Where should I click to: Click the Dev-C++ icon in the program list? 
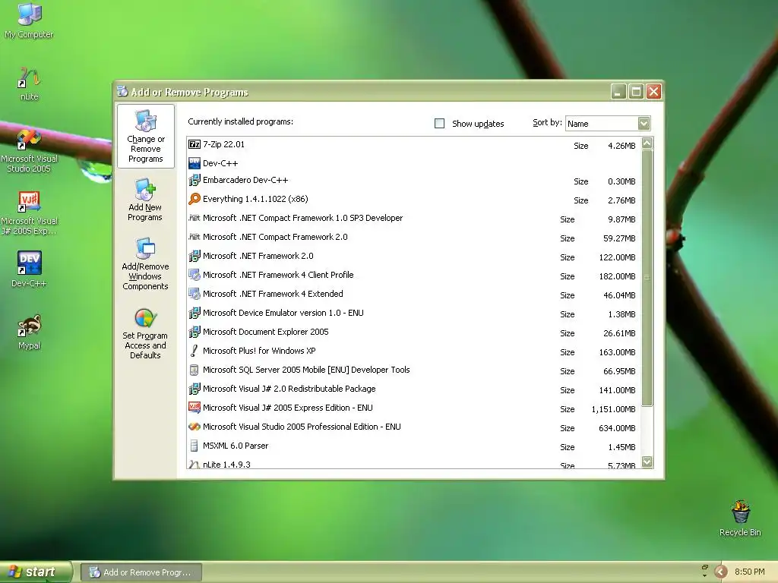click(x=194, y=163)
